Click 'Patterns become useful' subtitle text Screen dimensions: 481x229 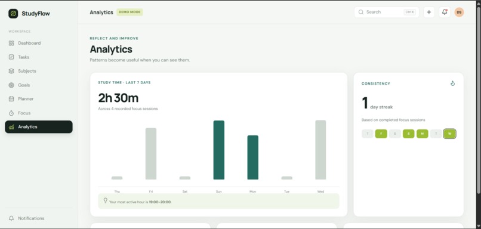pos(140,60)
